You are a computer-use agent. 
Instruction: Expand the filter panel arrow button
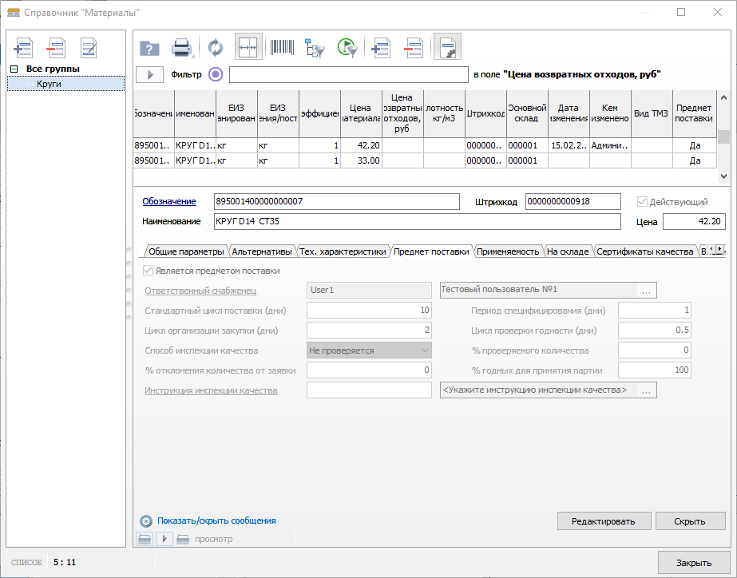(149, 74)
